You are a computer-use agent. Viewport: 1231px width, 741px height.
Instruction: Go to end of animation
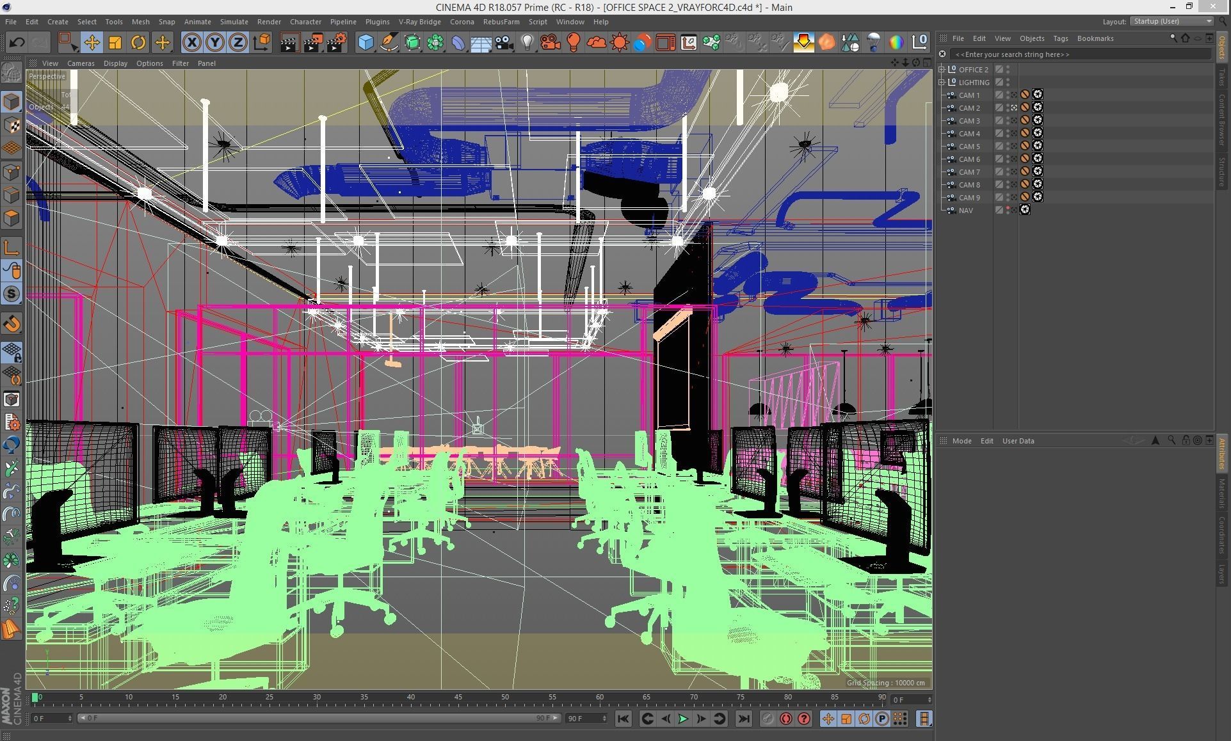[x=743, y=719]
